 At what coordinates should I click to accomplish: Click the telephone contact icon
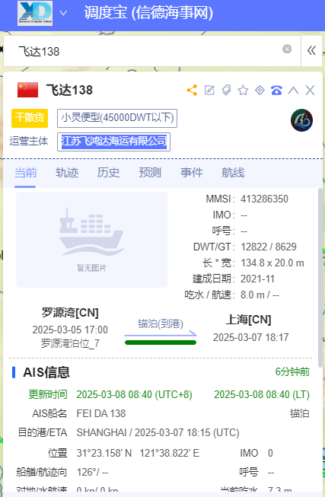276,91
